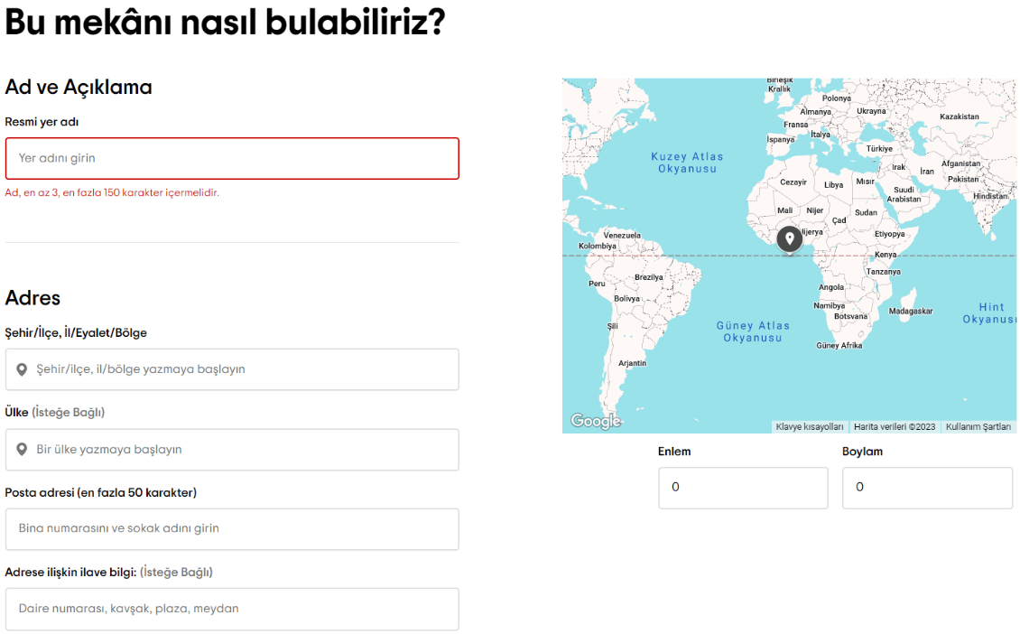1020x634 pixels.
Task: Click the 'Ülke (İsteğe Bağlı)' label
Action: [55, 413]
